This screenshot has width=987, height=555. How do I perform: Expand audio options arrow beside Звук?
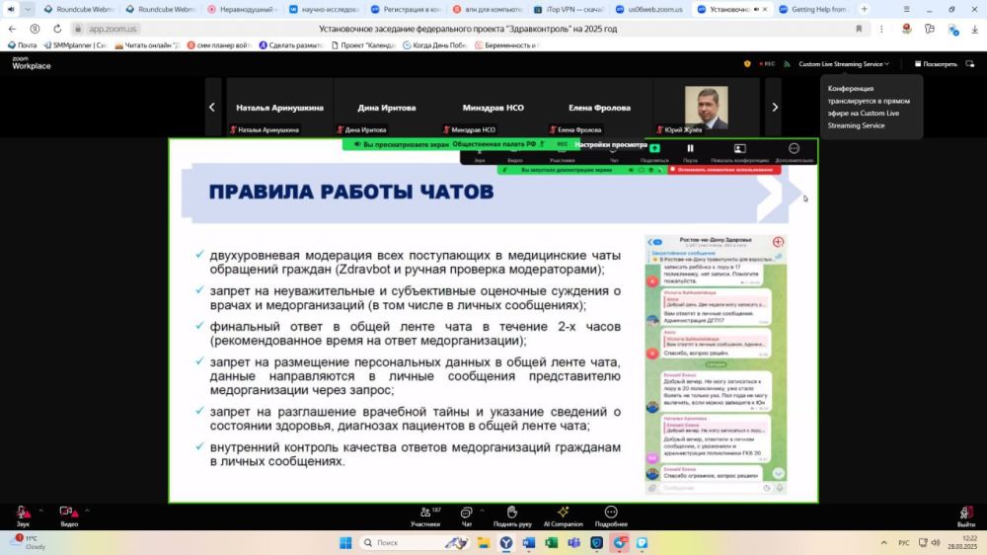tap(40, 511)
